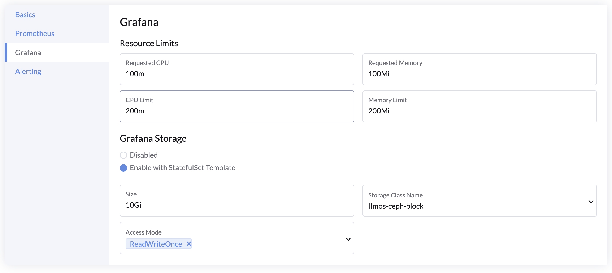Expand the Access Mode dropdown chevron

[348, 239]
